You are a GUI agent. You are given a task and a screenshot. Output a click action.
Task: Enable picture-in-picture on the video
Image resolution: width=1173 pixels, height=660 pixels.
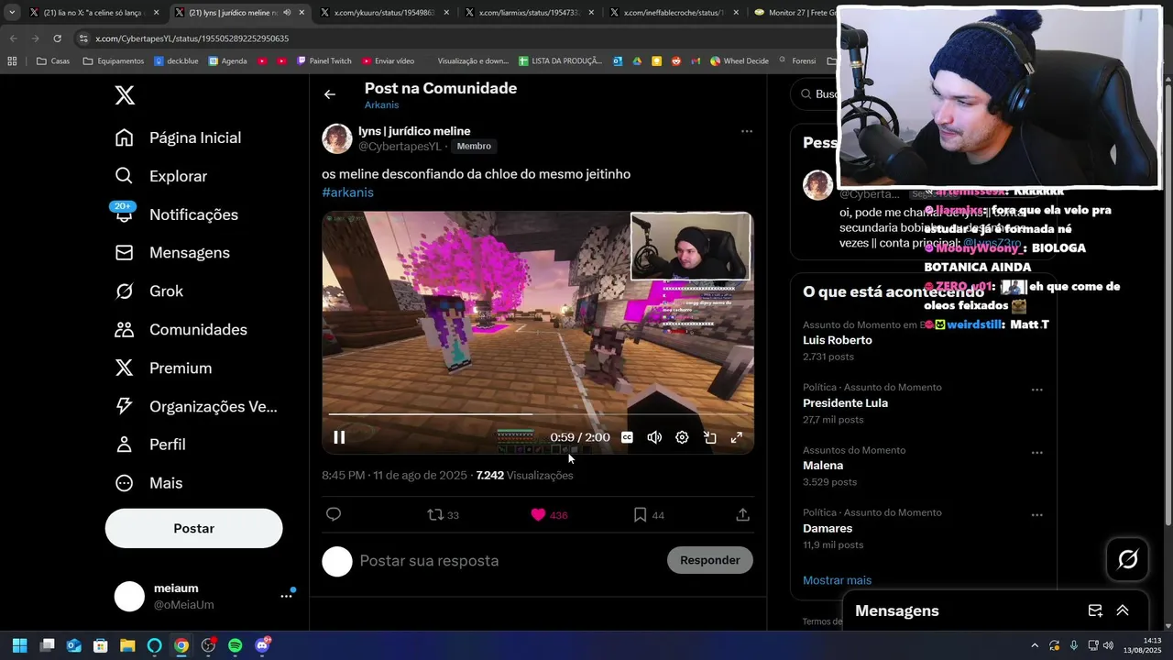(709, 437)
